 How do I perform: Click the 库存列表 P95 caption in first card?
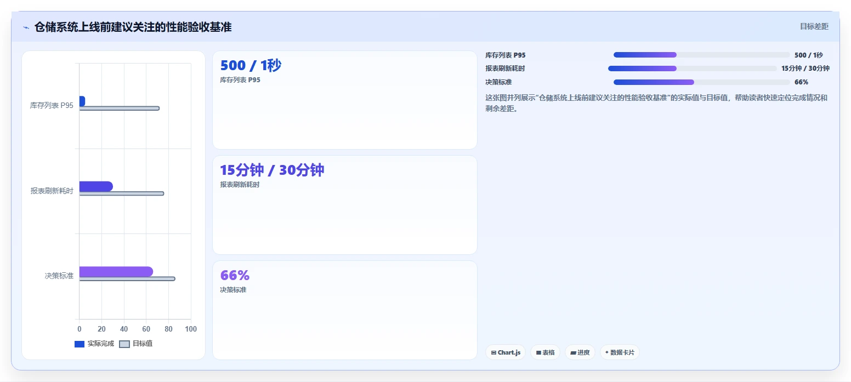tap(240, 80)
